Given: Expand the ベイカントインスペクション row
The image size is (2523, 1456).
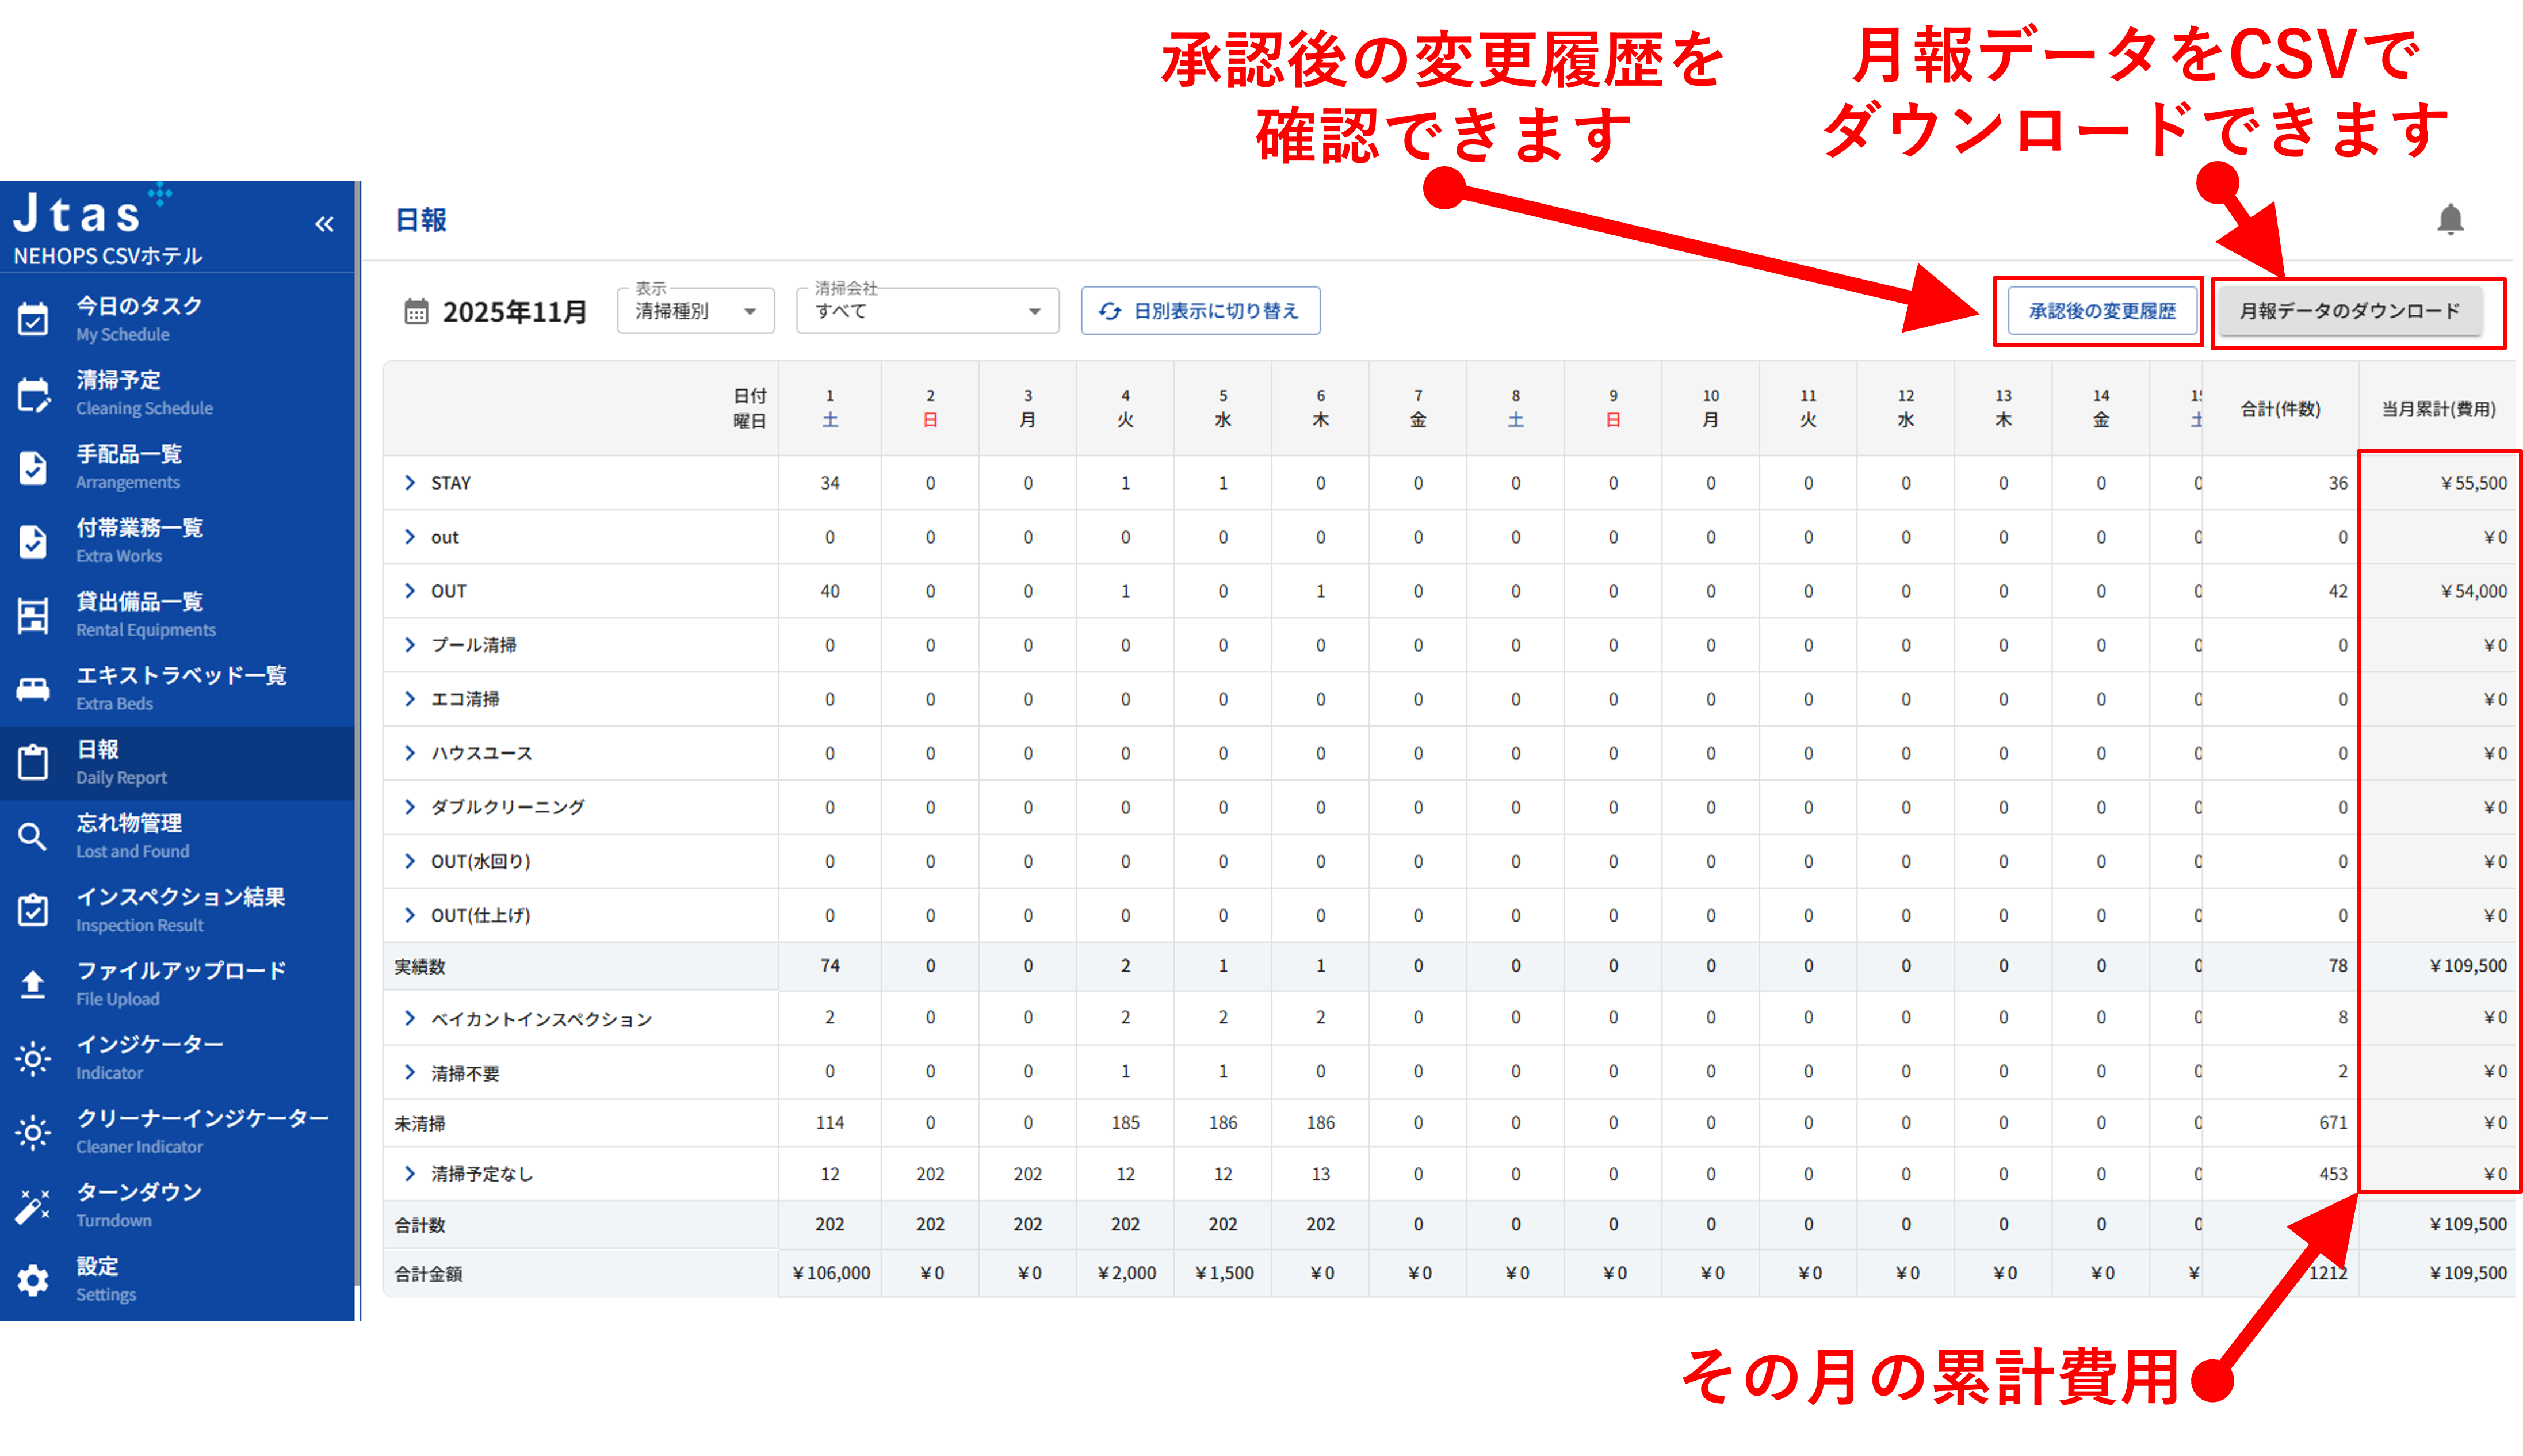Looking at the screenshot, I should [410, 1018].
